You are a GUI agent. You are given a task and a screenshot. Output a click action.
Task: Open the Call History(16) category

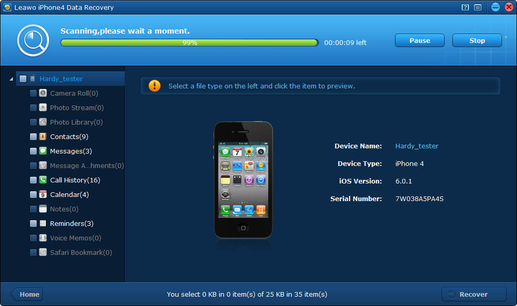75,180
